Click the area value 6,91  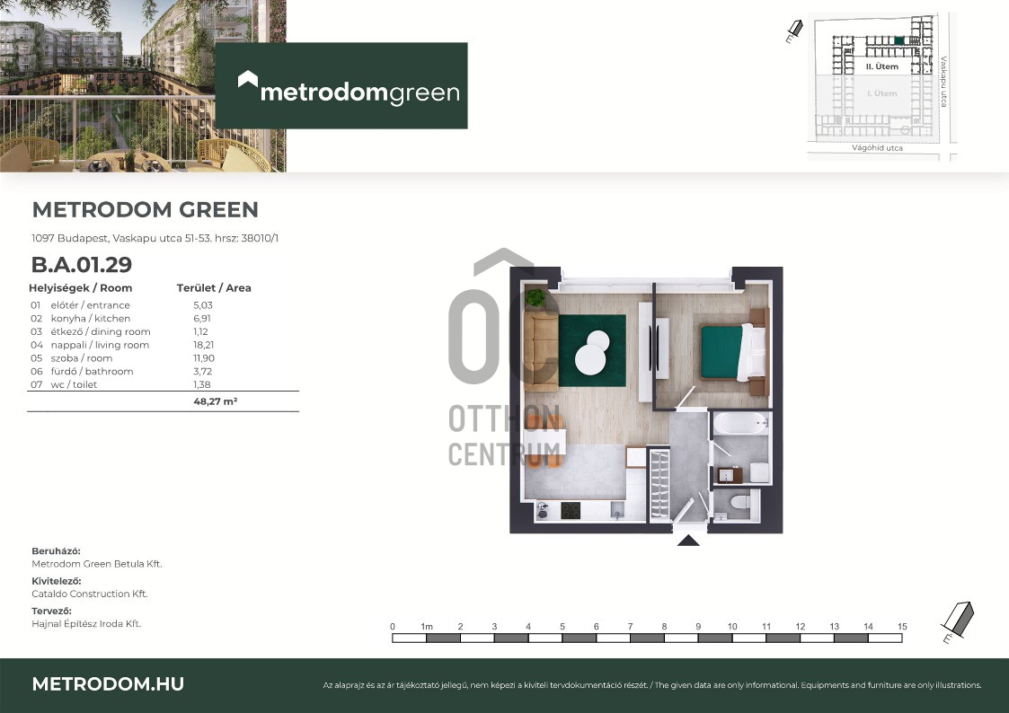pos(202,318)
